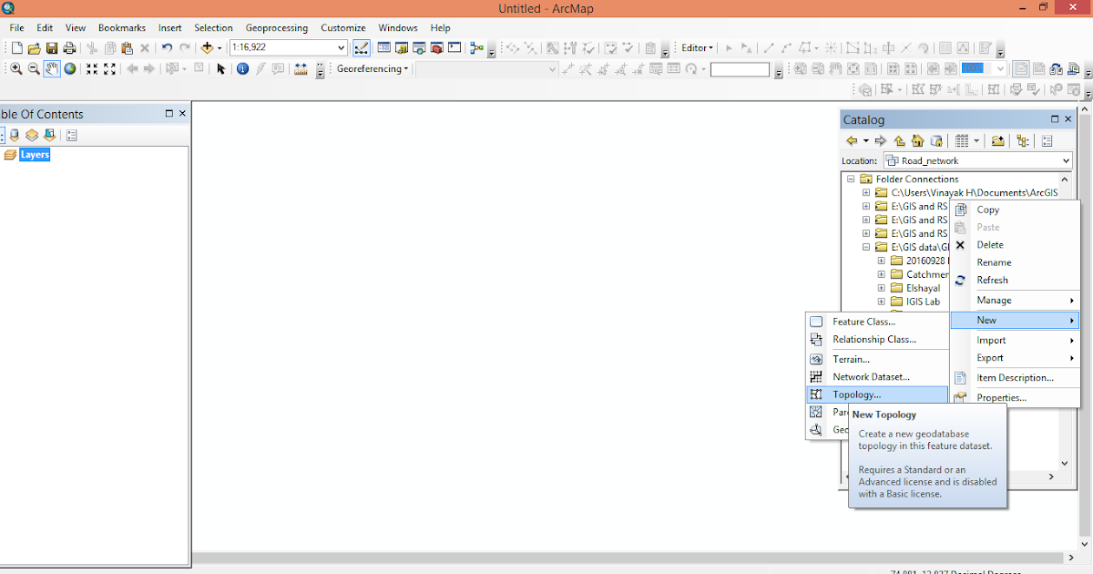Screen dimensions: 1093x574
Task: Open the Measure ruler tool
Action: [x=300, y=68]
